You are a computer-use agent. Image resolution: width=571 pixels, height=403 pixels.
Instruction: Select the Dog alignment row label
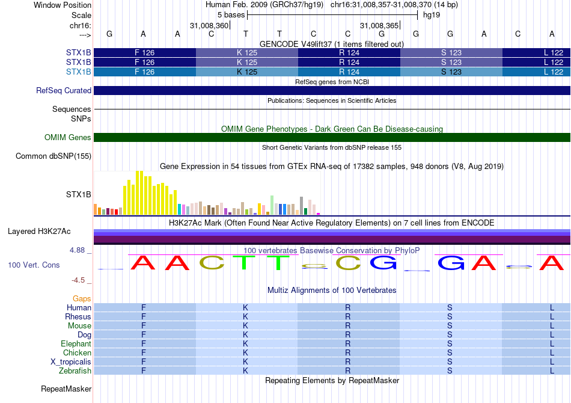[x=84, y=335]
